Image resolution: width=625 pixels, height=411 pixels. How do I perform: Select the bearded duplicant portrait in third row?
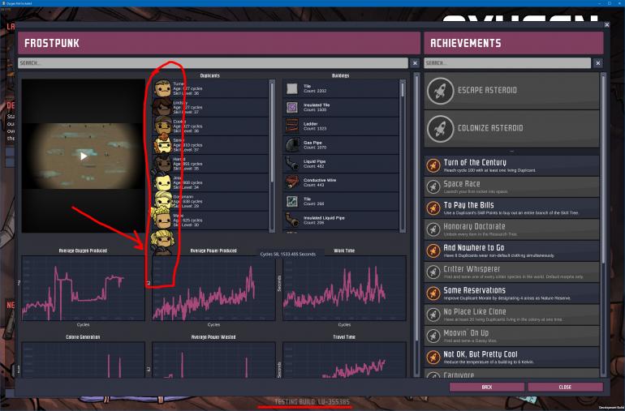pos(162,126)
